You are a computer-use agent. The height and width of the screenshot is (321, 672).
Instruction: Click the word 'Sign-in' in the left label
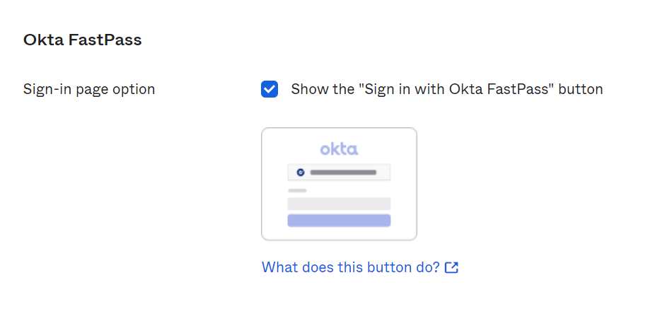coord(45,90)
